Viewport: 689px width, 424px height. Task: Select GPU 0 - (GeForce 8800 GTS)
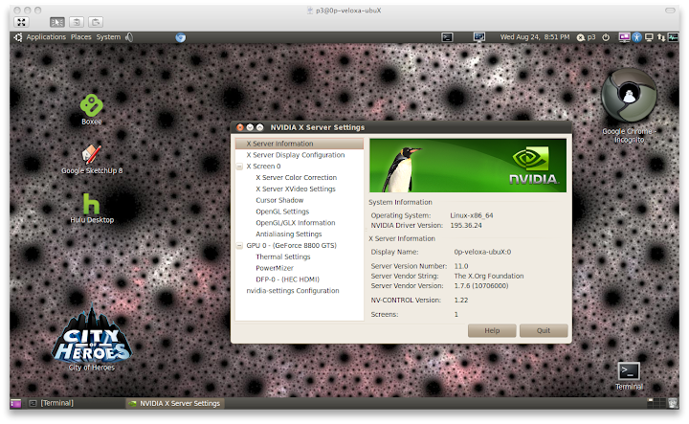click(x=291, y=246)
